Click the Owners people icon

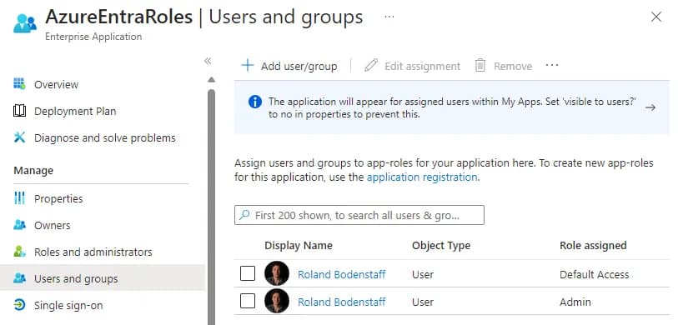(x=19, y=225)
